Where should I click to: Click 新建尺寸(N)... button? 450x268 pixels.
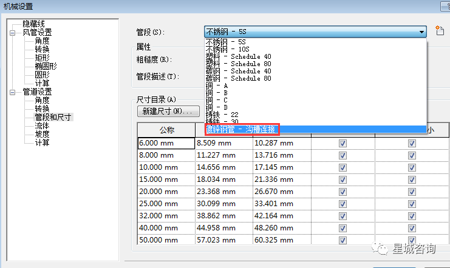click(x=168, y=111)
